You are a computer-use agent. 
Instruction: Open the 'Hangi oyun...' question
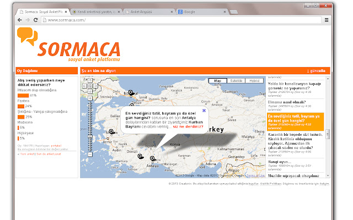pos(279,162)
